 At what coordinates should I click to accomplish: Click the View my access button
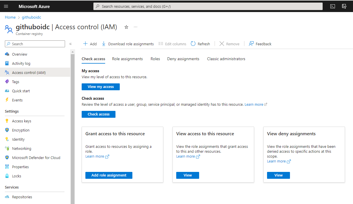101,87
